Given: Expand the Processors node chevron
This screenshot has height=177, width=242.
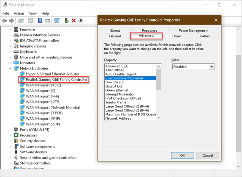Looking at the screenshot, I should pos(10,135).
